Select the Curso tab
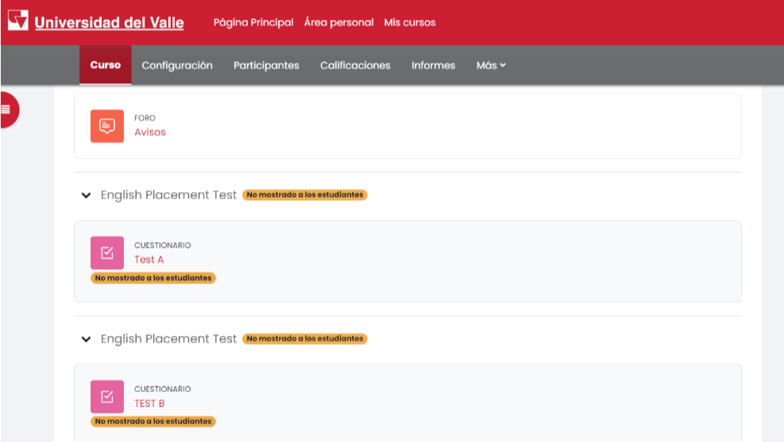The image size is (784, 442). (x=106, y=65)
